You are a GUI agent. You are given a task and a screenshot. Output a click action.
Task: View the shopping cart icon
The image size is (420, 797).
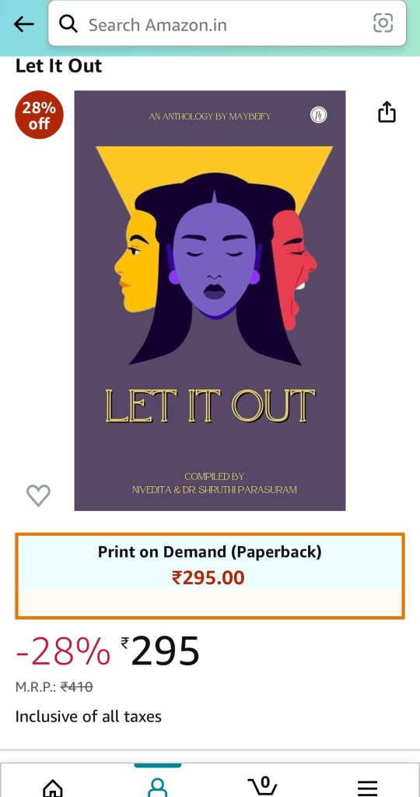263,787
